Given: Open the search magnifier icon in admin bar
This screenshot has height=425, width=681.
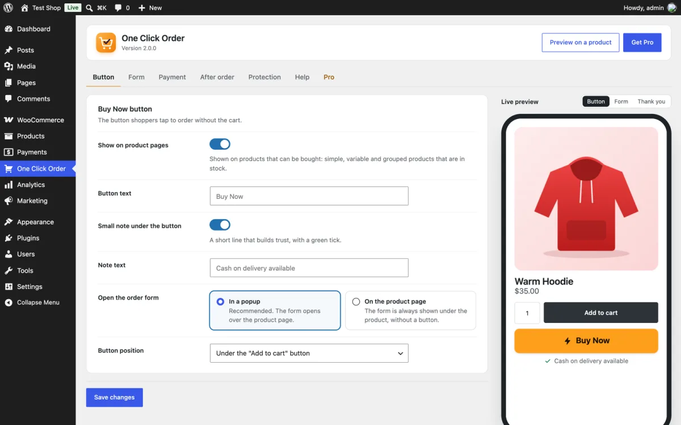Looking at the screenshot, I should [x=90, y=8].
